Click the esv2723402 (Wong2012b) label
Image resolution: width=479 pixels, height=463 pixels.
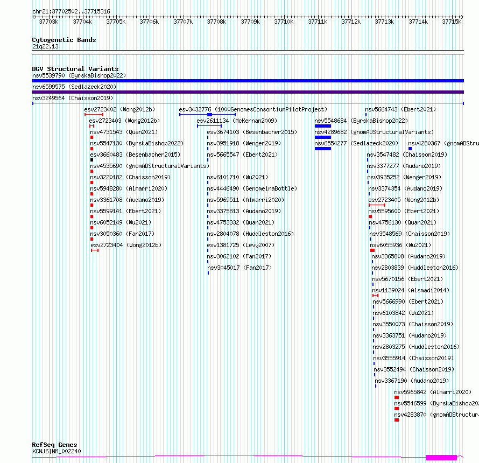click(x=119, y=109)
